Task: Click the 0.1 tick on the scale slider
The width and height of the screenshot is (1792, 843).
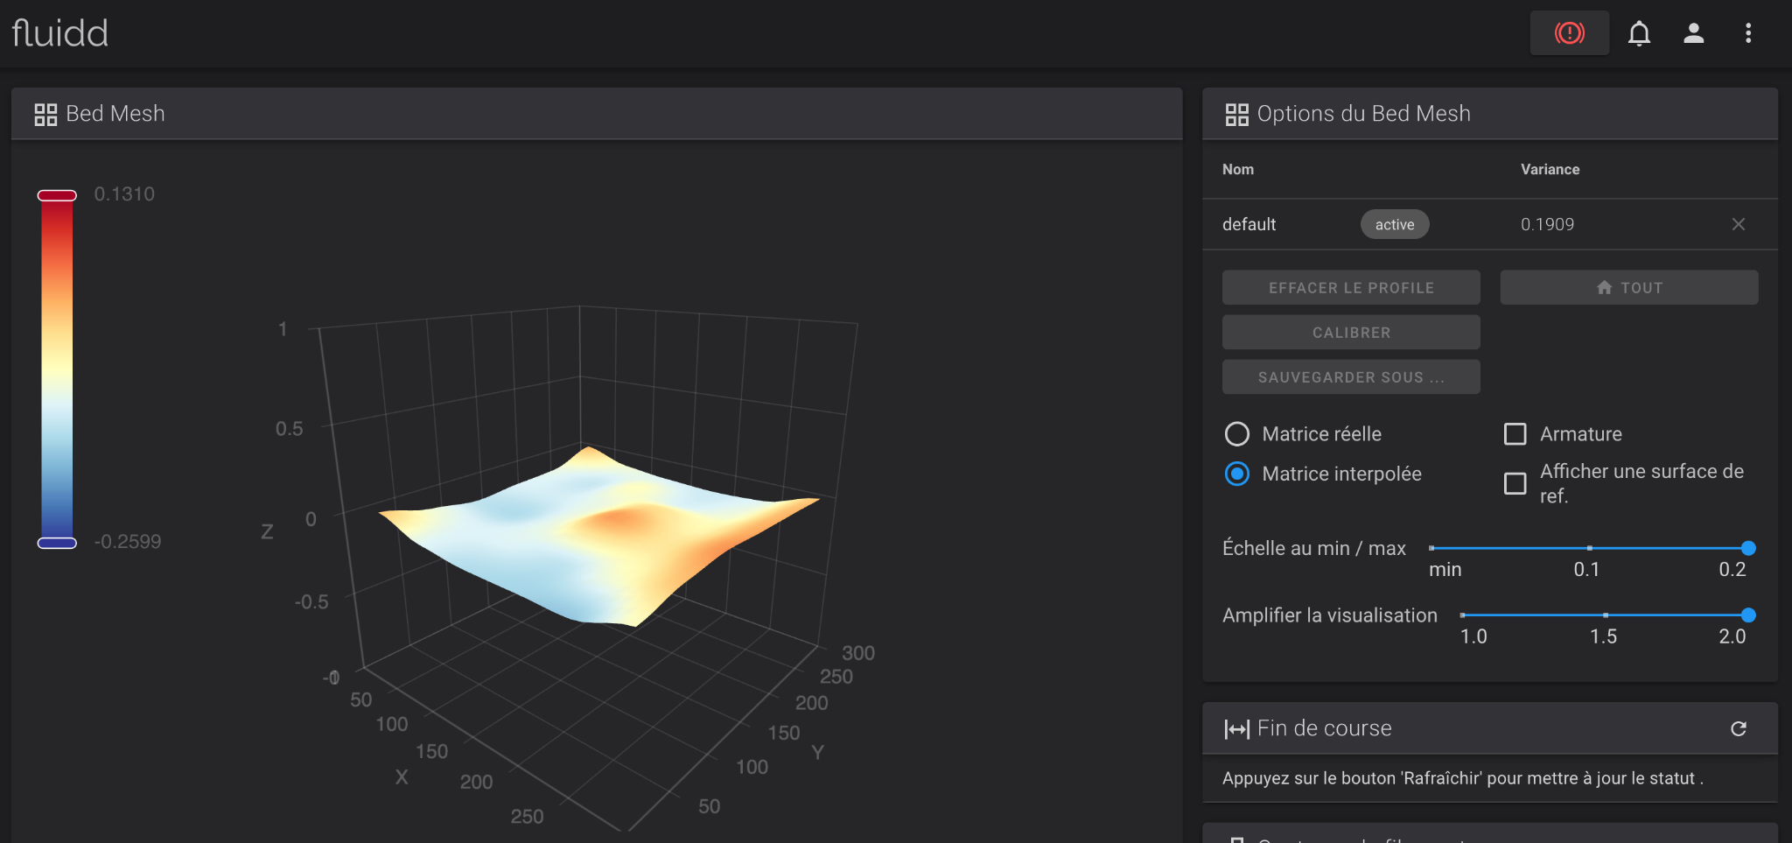Action: coord(1589,548)
